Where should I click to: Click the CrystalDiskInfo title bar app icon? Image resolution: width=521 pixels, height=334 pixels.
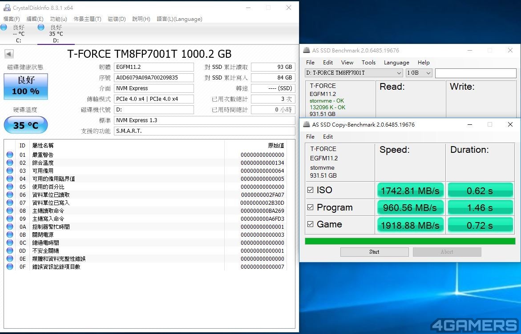coord(7,8)
